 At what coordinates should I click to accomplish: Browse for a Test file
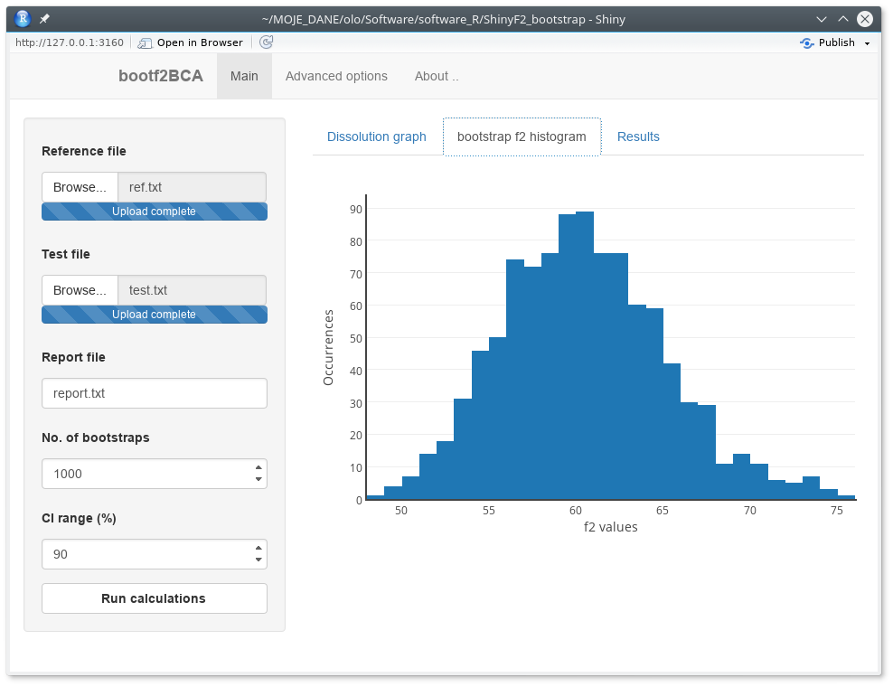click(x=80, y=290)
